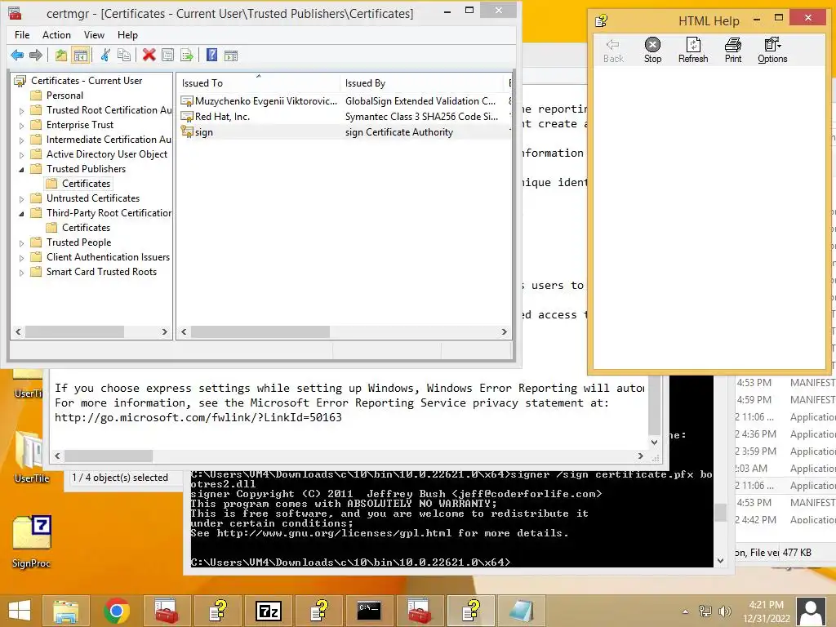Click the user account picture on taskbar
Screen dimensions: 836x627
(812, 611)
